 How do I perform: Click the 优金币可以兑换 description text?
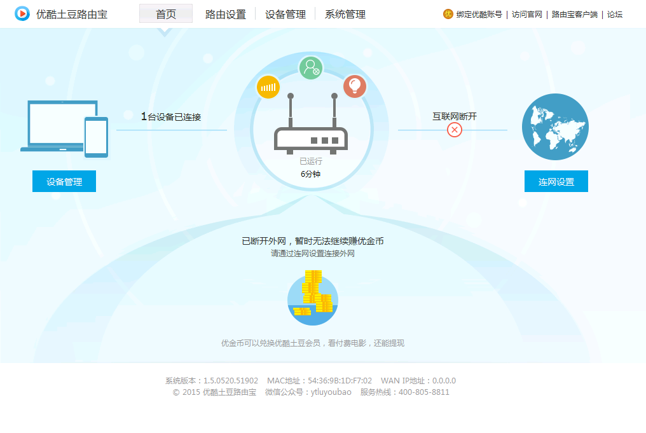pyautogui.click(x=313, y=343)
